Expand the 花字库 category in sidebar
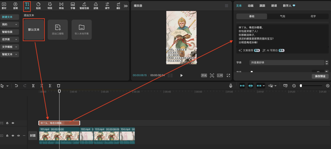Image resolution: width=331 pixels, height=149 pixels. point(10,39)
